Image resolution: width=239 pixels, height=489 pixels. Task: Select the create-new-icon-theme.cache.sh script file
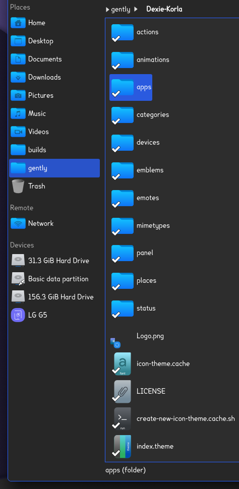click(x=173, y=419)
